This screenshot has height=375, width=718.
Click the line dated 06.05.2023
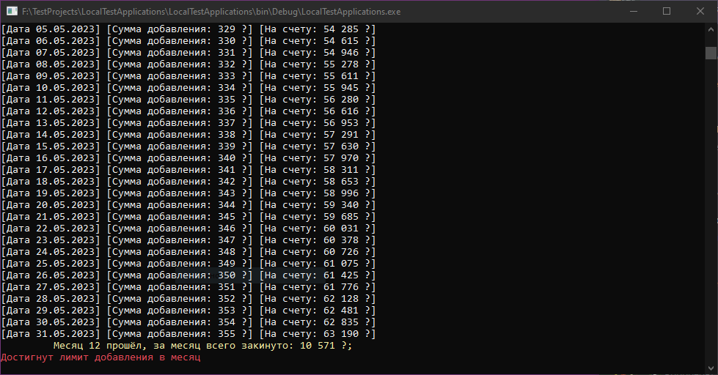click(188, 41)
